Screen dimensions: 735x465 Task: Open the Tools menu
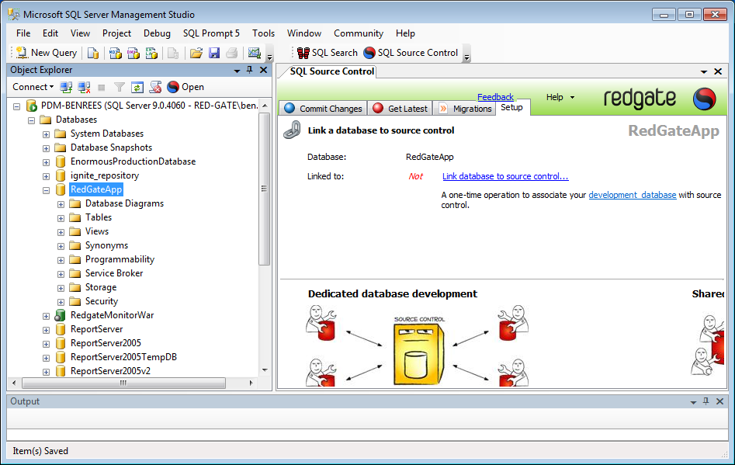coord(263,33)
